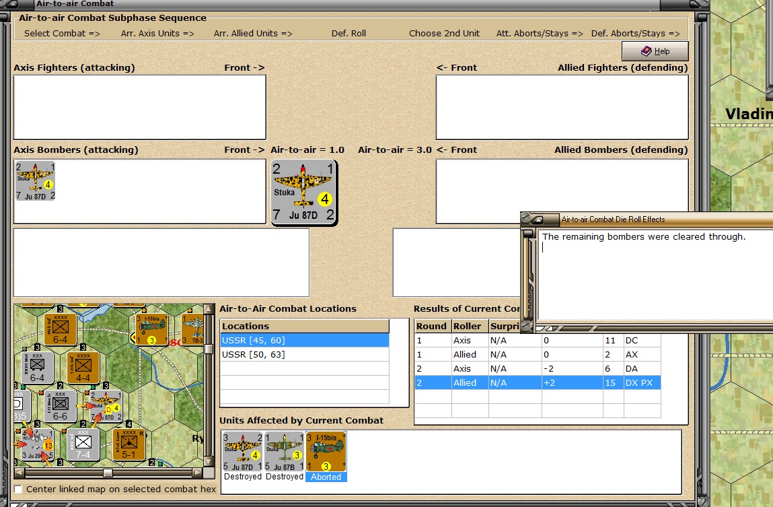Click into the Die Roll Effects text area
This screenshot has width=773, height=507.
click(655, 274)
